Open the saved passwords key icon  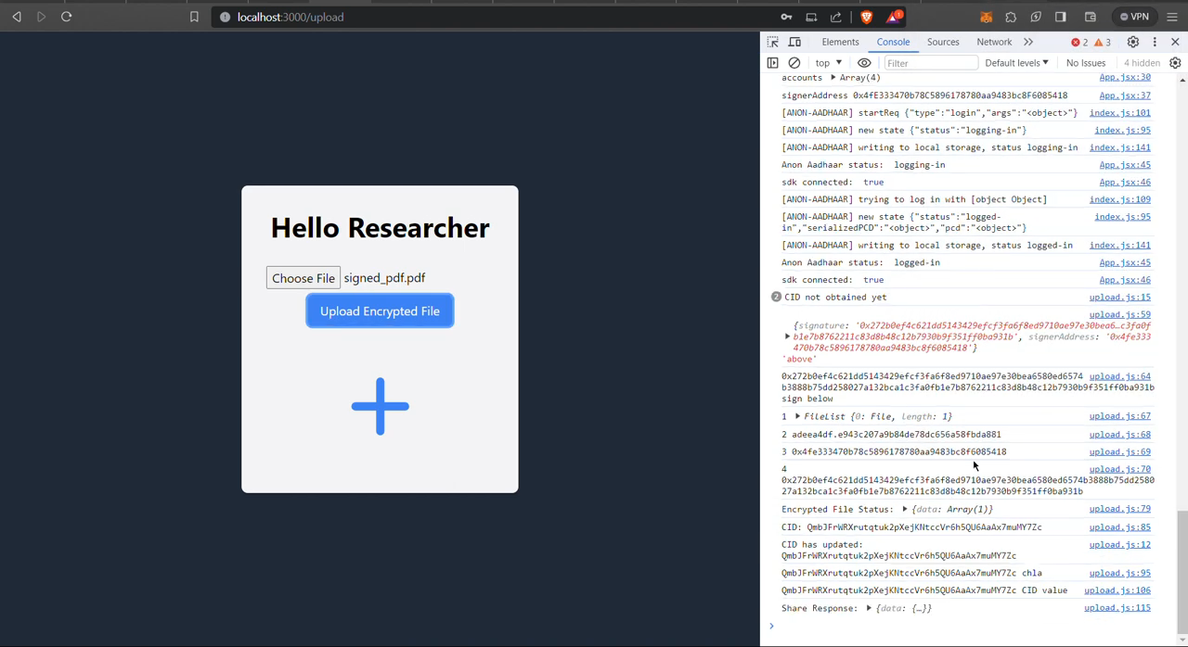(x=786, y=17)
